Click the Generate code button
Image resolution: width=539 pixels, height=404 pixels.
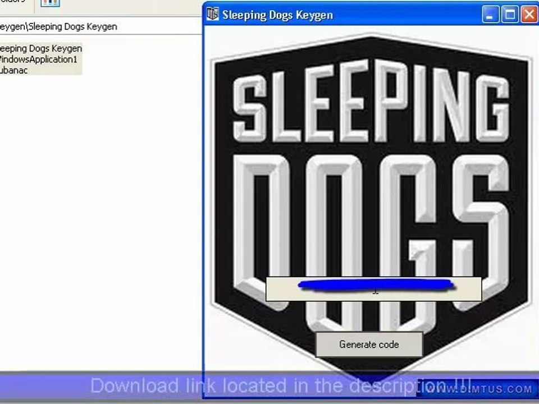click(369, 344)
